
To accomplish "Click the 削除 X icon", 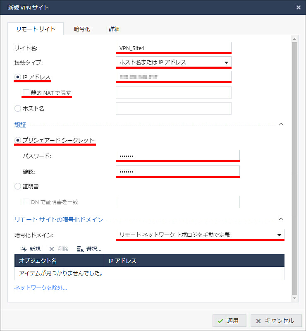I will click(x=52, y=249).
